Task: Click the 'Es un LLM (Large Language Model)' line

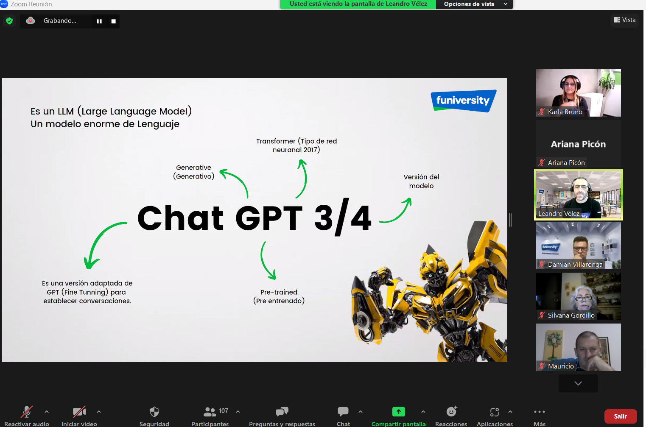Action: pyautogui.click(x=111, y=111)
